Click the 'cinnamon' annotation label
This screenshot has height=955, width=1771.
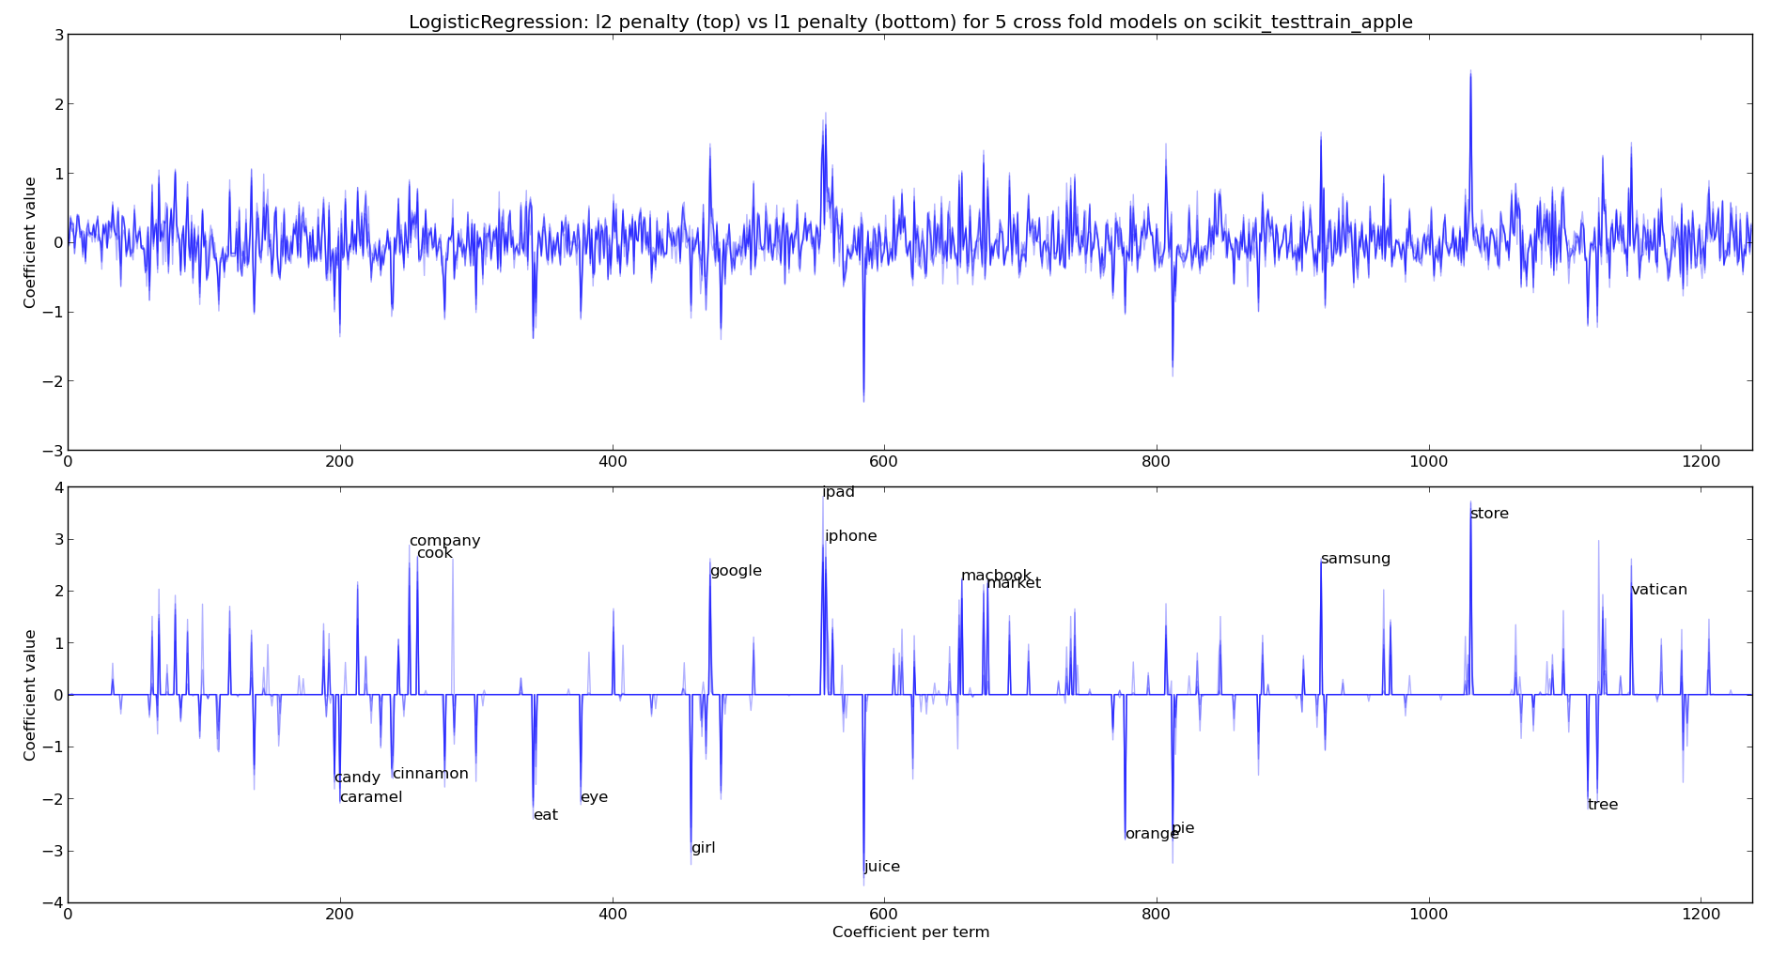(430, 774)
